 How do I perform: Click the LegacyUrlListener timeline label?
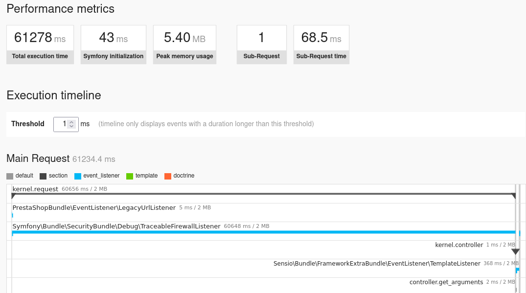pos(94,207)
